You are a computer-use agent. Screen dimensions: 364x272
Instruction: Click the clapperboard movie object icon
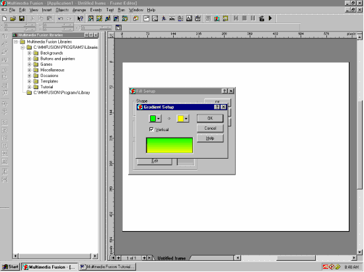198,18
